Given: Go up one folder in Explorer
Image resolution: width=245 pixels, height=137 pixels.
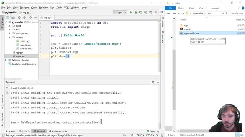Looking at the screenshot, I should (183, 14).
